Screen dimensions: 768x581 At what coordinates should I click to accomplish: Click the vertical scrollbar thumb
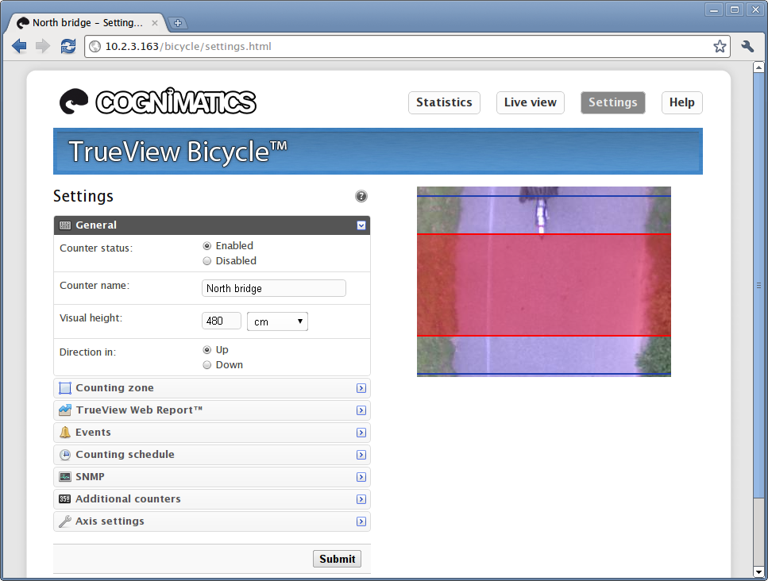[x=758, y=286]
